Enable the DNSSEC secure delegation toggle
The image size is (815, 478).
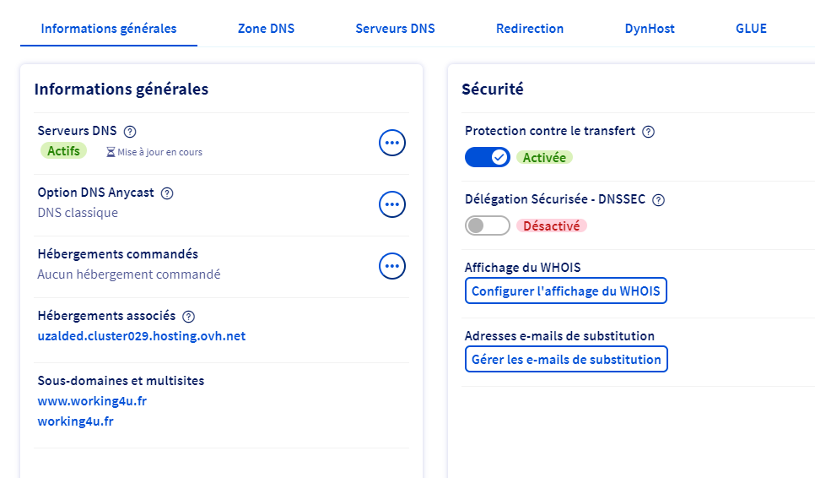coord(487,225)
